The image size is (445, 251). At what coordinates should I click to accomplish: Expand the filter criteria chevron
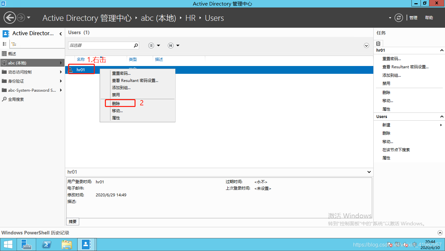[366, 46]
